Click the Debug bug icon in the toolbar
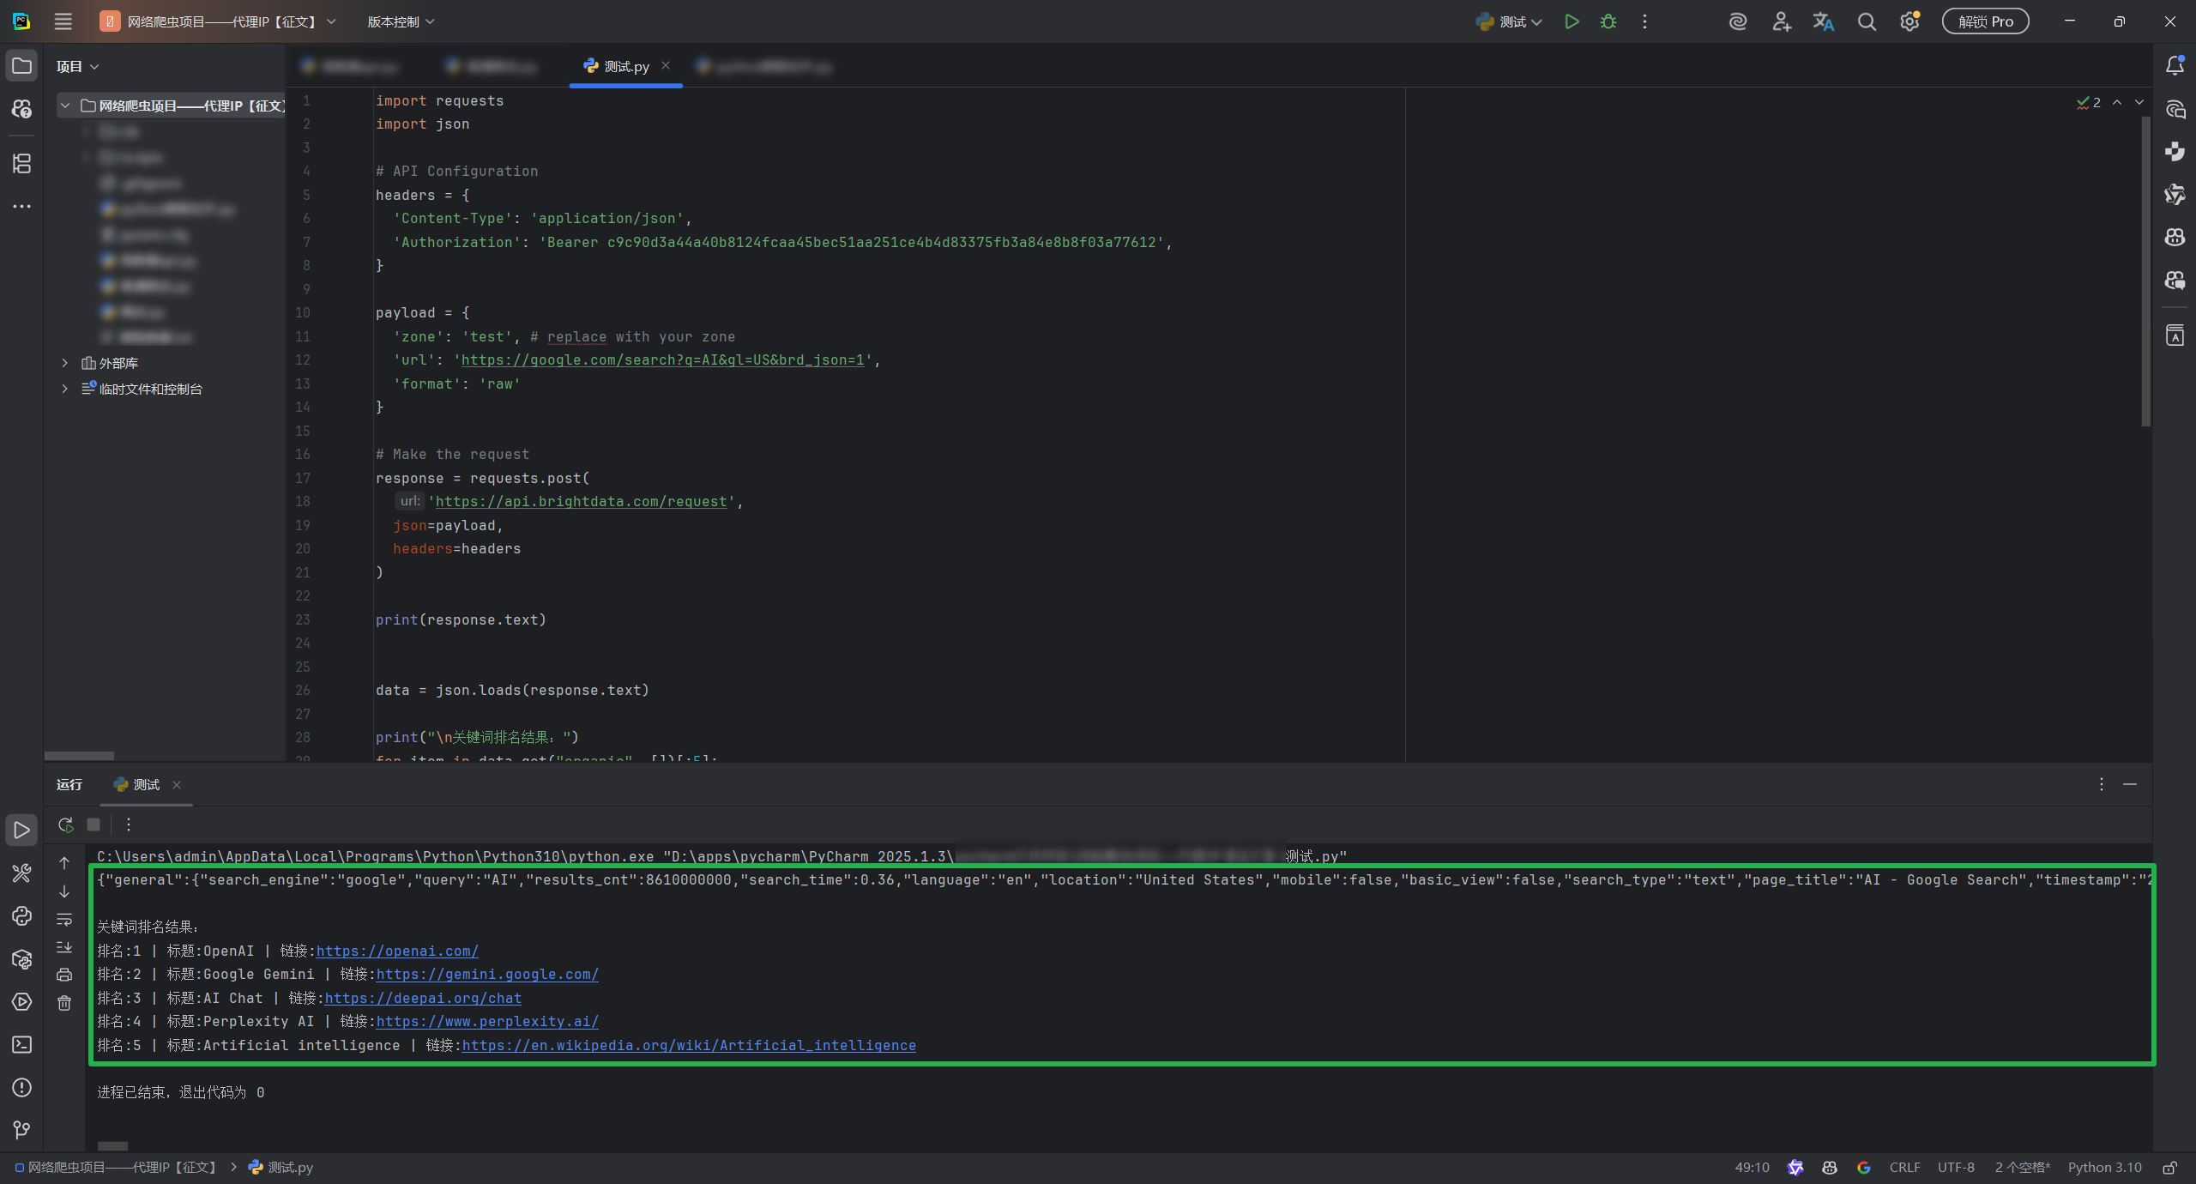Viewport: 2196px width, 1184px height. pos(1608,21)
